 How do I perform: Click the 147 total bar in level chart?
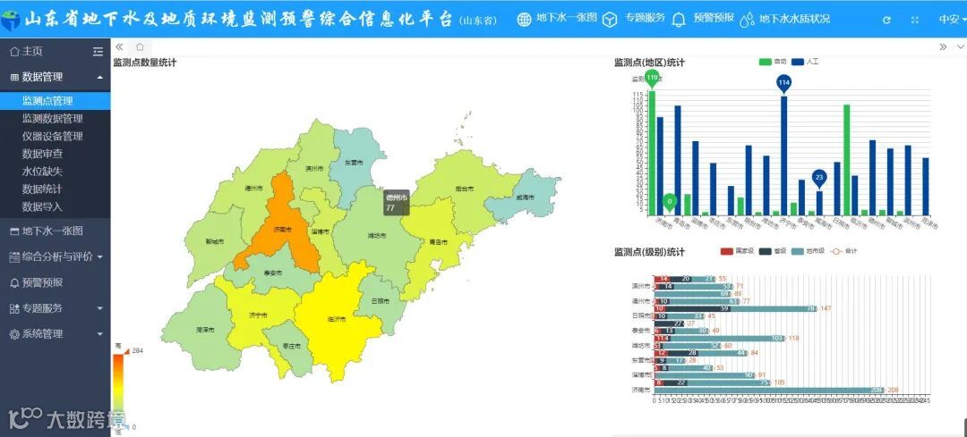[736, 308]
